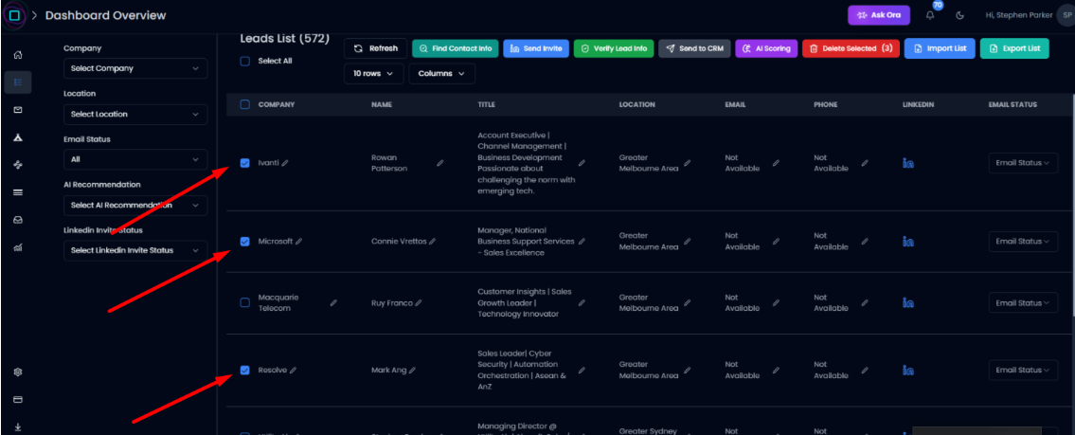
Task: Edit the Resolve company name pencil
Action: (x=293, y=370)
